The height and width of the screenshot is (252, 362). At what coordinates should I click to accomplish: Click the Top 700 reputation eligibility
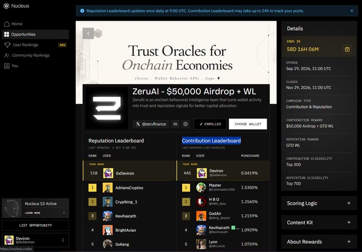pyautogui.click(x=293, y=183)
